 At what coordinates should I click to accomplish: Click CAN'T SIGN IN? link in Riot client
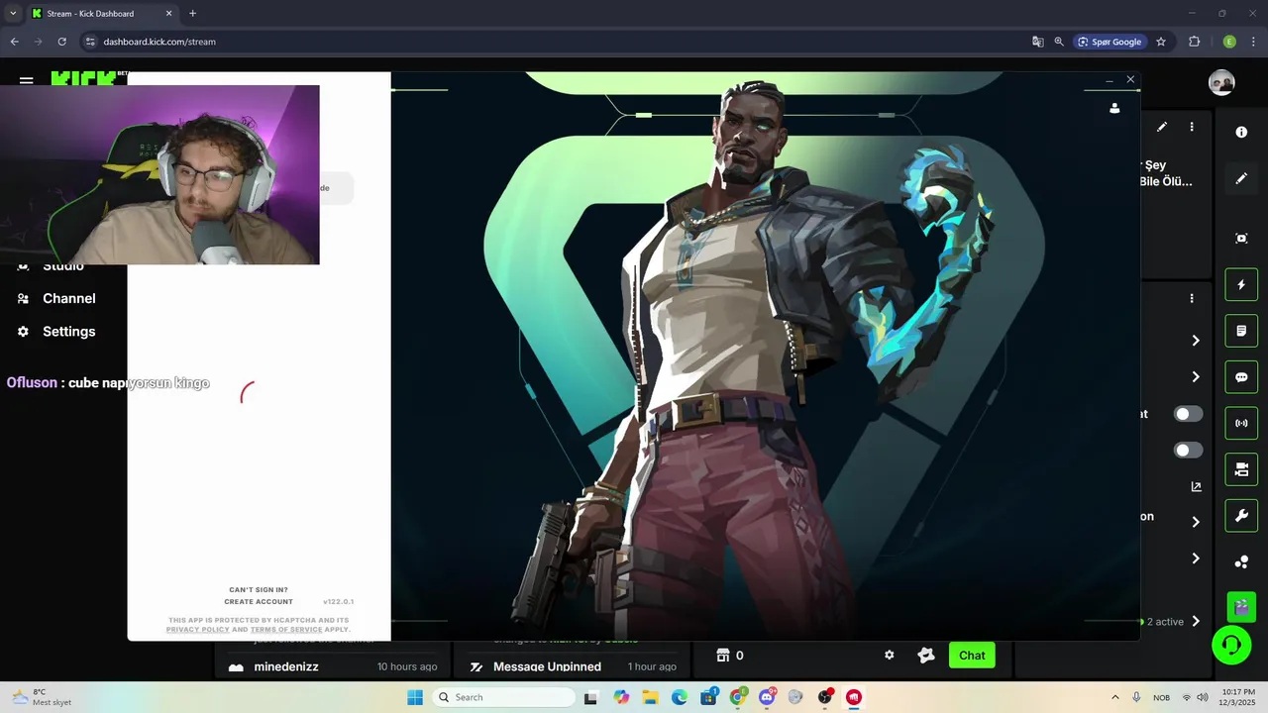click(x=259, y=590)
